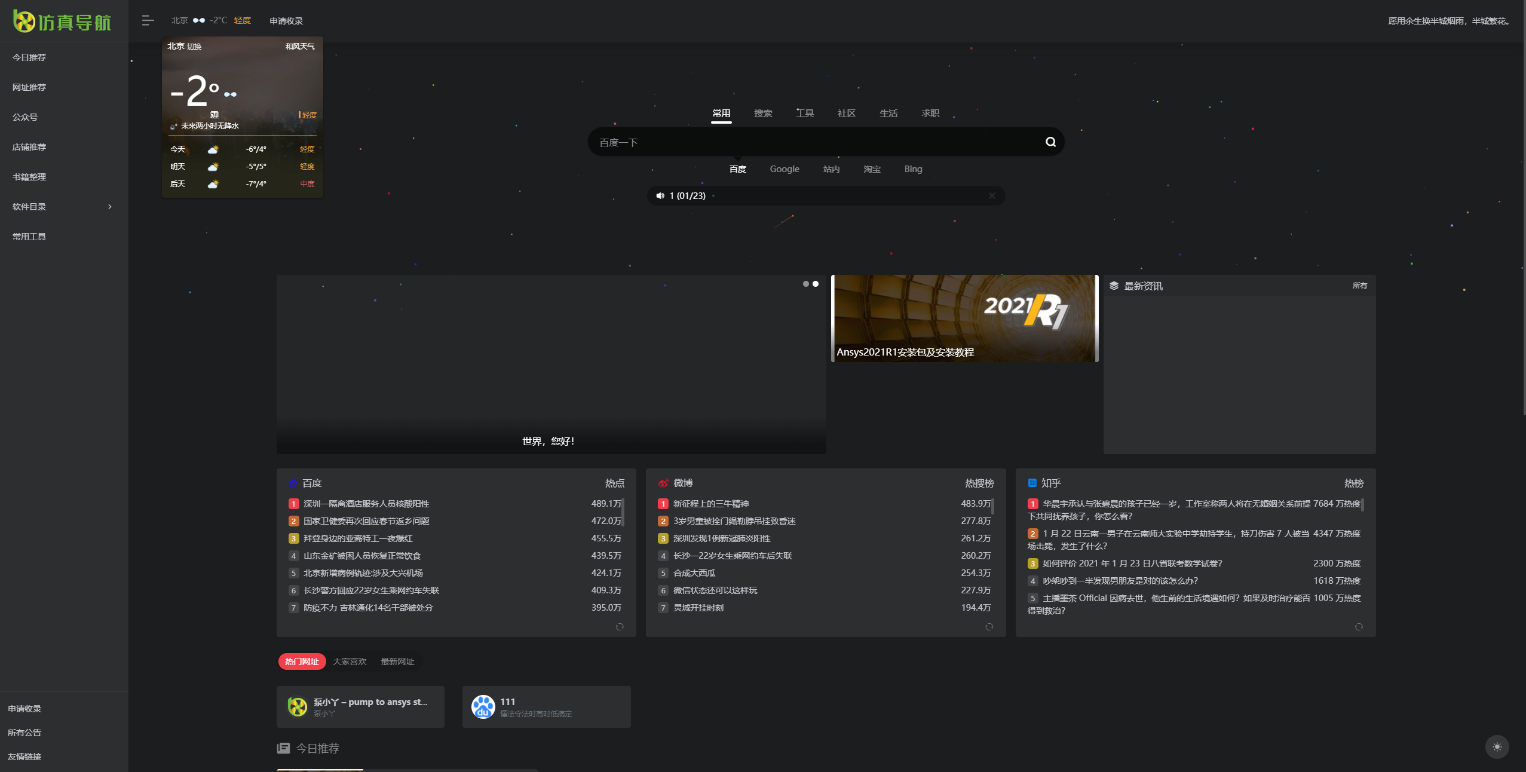Image resolution: width=1526 pixels, height=772 pixels.
Task: Select second carousel dot indicator
Action: point(816,284)
